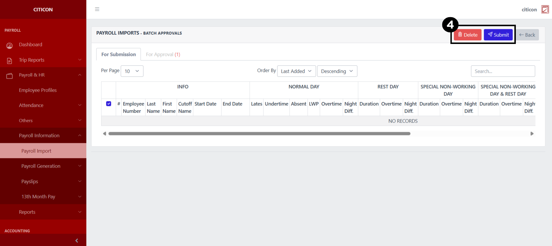This screenshot has width=552, height=246.
Task: Click the Dashboard gauge icon
Action: click(x=10, y=45)
